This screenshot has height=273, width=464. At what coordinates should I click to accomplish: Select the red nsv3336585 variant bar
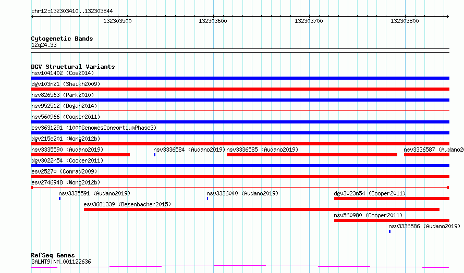[312, 155]
